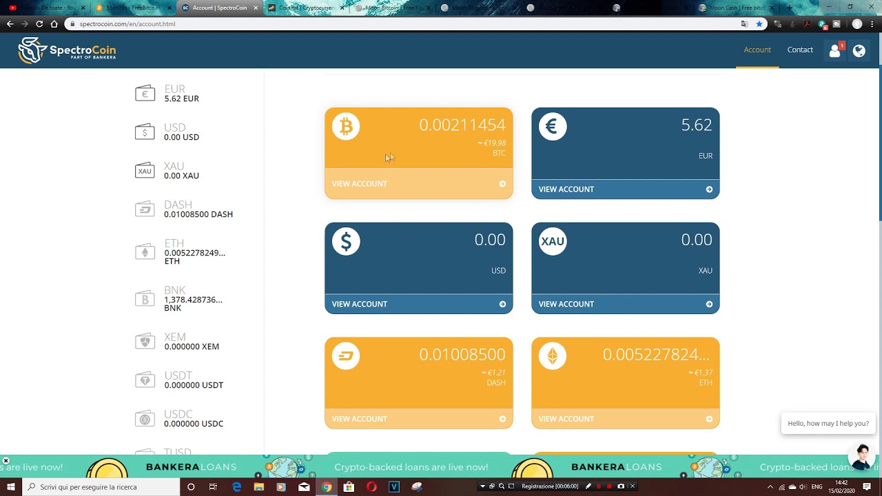Screen dimensions: 882x496
Task: Open Chrome from the taskbar
Action: pos(326,487)
